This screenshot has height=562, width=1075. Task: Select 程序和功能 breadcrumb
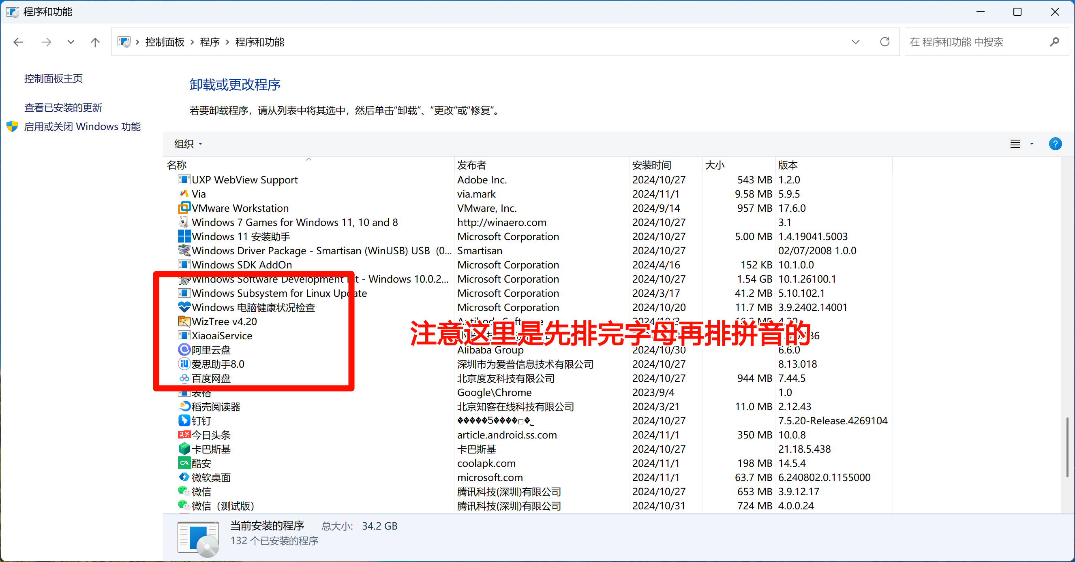point(259,42)
